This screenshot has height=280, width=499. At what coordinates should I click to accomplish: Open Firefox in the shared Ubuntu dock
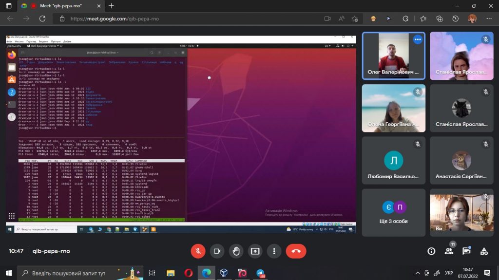pyautogui.click(x=12, y=55)
